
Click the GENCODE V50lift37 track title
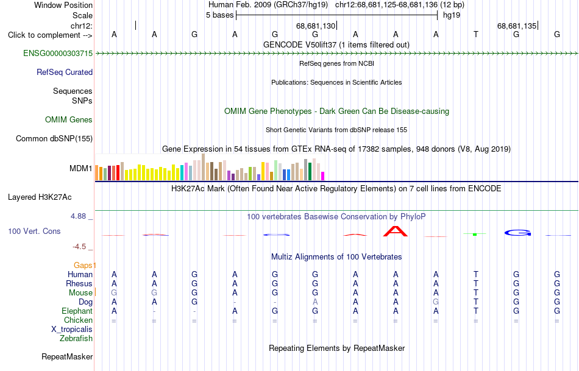coord(336,45)
